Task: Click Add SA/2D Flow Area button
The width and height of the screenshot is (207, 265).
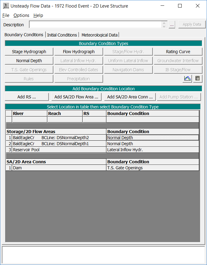Action: [76, 97]
